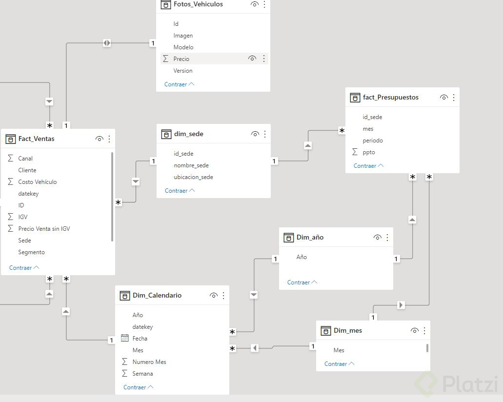Click the dim_sede table header icon
The image size is (503, 402).
[166, 134]
